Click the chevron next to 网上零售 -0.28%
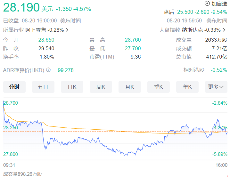Image resolution: width=230 pixels, height=177 pixels. point(67,30)
